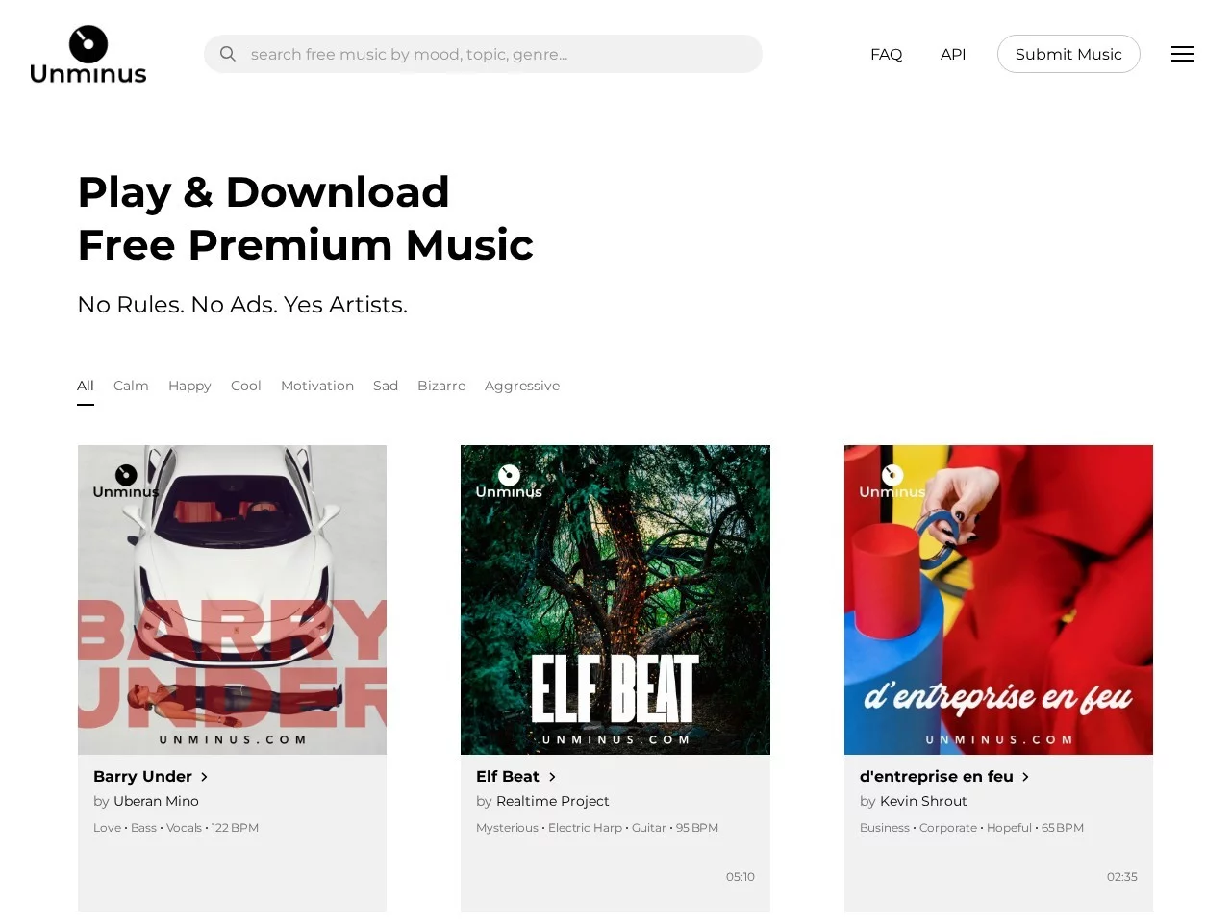The image size is (1231, 923).
Task: Open the FAQ link
Action: tap(887, 54)
